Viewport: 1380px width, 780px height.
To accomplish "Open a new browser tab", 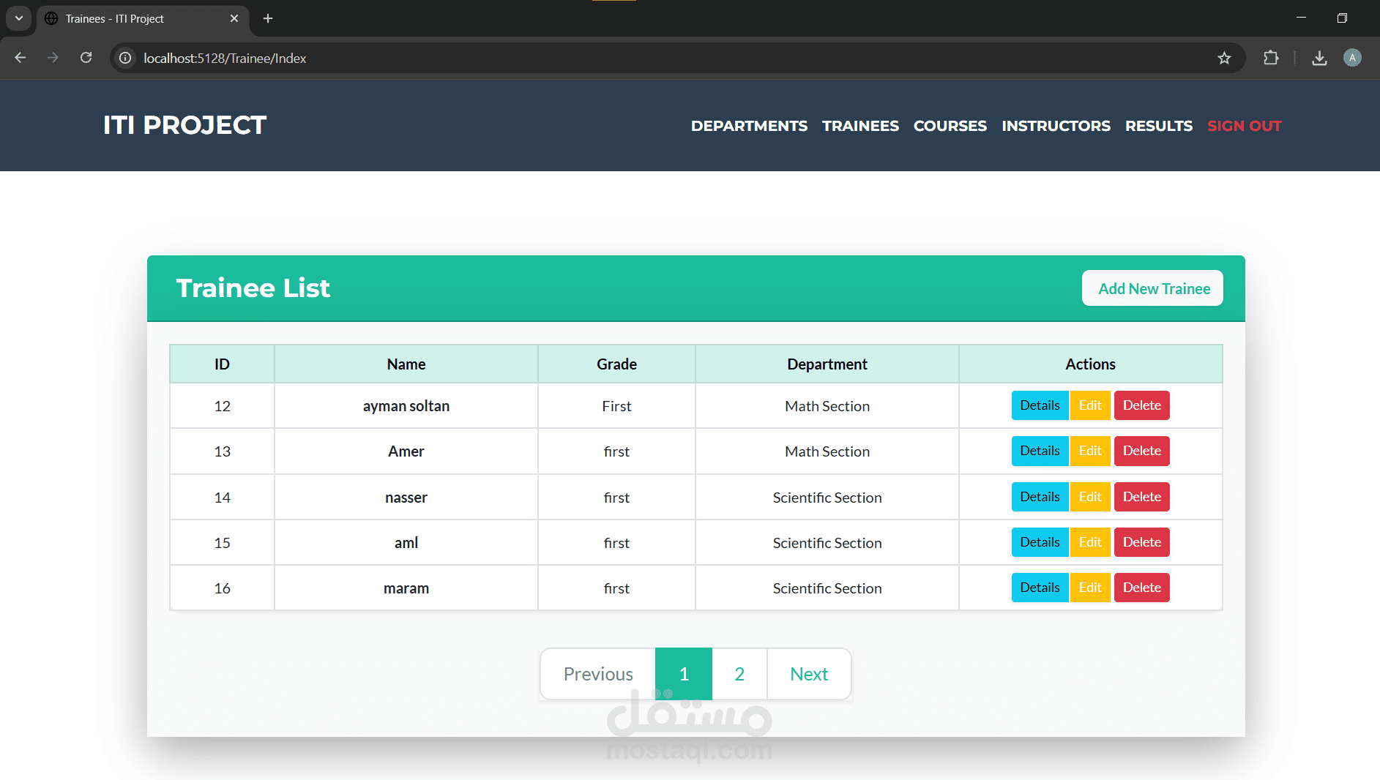I will pyautogui.click(x=268, y=18).
